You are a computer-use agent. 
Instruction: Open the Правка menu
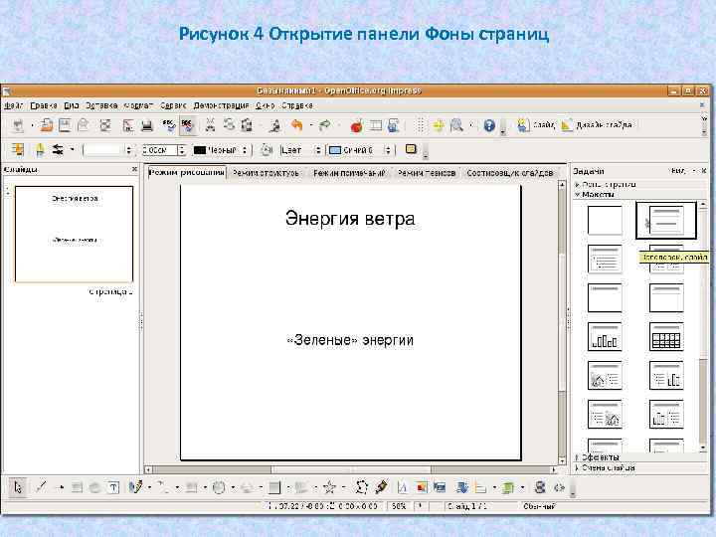tap(44, 105)
